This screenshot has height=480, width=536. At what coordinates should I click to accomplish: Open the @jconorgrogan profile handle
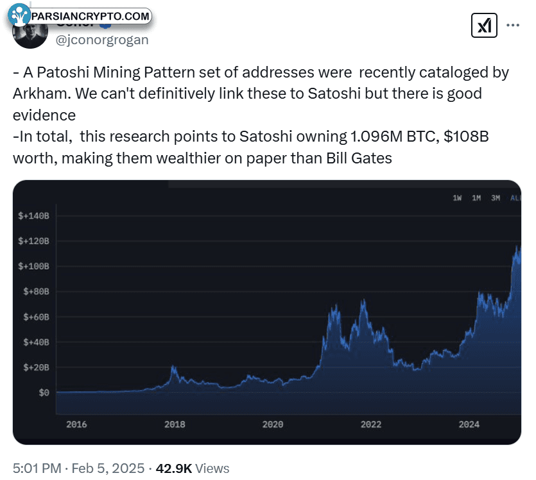pos(102,40)
